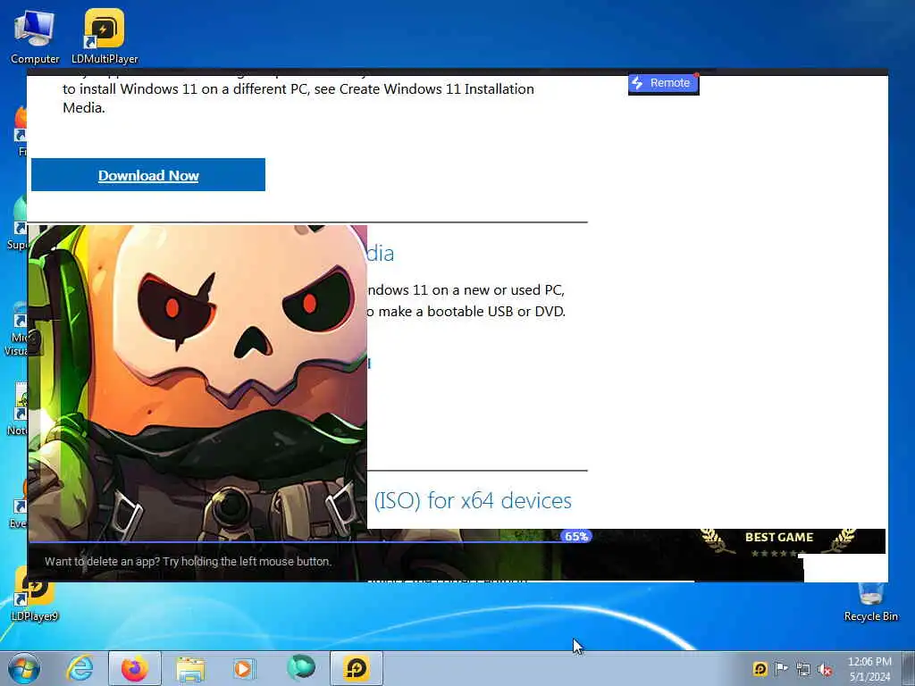
Task: Click the "Want to delete an app?" tip
Action: coord(188,561)
